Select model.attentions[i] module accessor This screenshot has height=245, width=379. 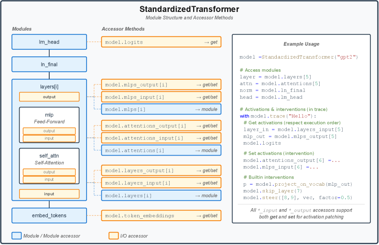[x=161, y=150]
